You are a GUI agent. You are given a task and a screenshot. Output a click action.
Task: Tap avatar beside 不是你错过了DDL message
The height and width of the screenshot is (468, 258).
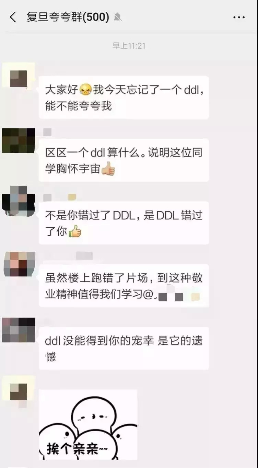click(x=19, y=201)
